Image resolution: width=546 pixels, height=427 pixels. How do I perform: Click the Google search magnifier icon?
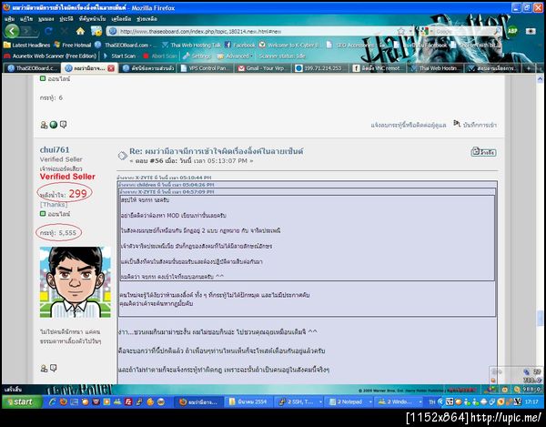[498, 31]
